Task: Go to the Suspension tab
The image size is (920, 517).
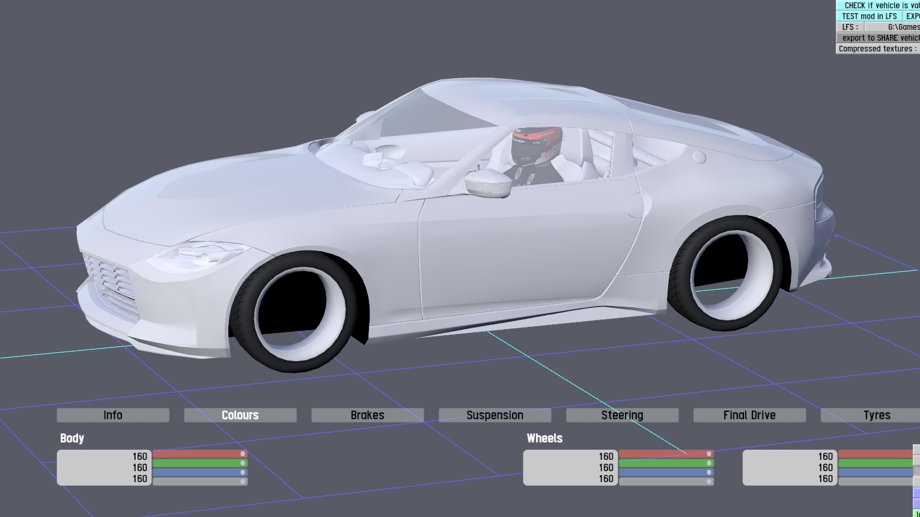Action: tap(495, 415)
